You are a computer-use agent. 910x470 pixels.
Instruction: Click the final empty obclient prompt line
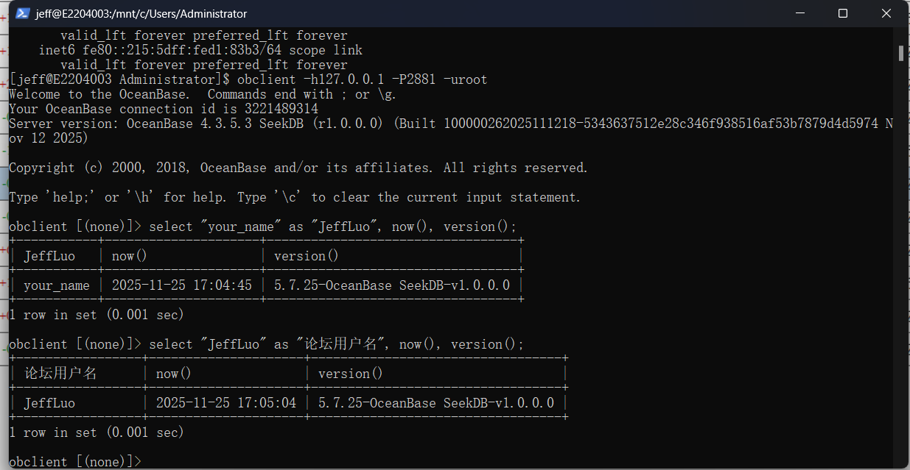74,461
